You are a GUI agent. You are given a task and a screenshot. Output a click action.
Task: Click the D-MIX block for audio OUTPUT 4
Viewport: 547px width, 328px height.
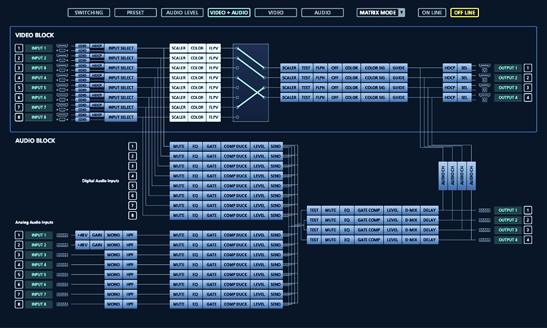coord(410,240)
